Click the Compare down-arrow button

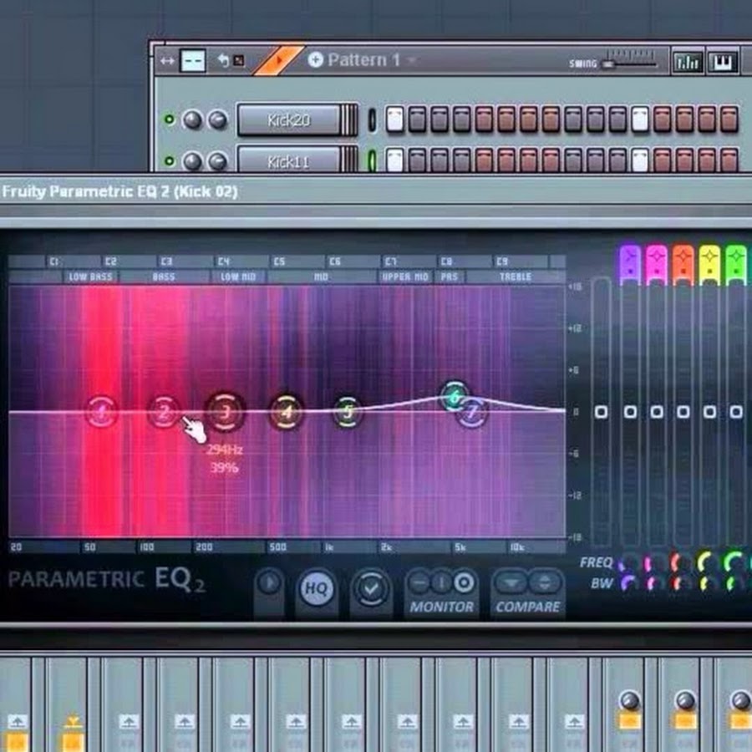511,582
